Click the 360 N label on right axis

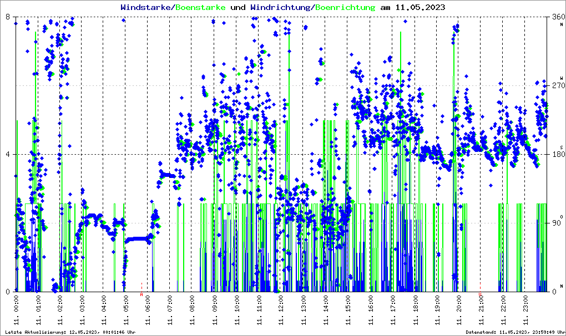coord(557,18)
